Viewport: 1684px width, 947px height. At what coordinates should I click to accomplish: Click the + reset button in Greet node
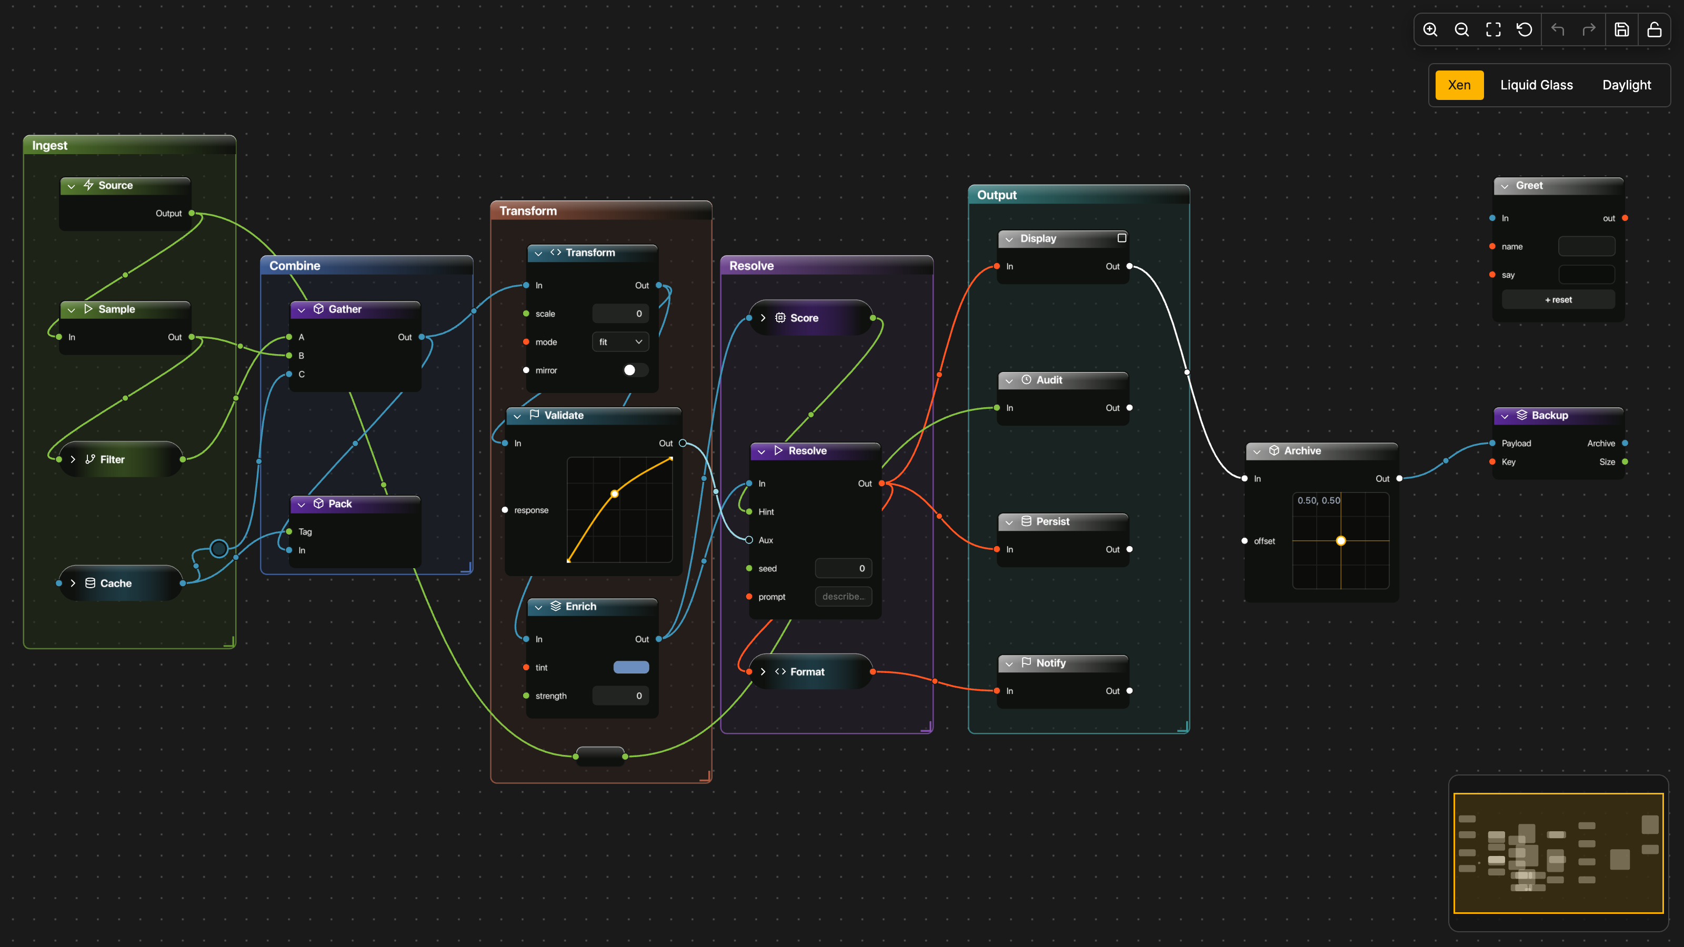1558,300
